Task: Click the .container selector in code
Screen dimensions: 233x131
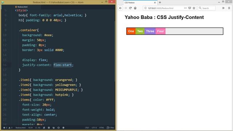Action: coord(28,30)
